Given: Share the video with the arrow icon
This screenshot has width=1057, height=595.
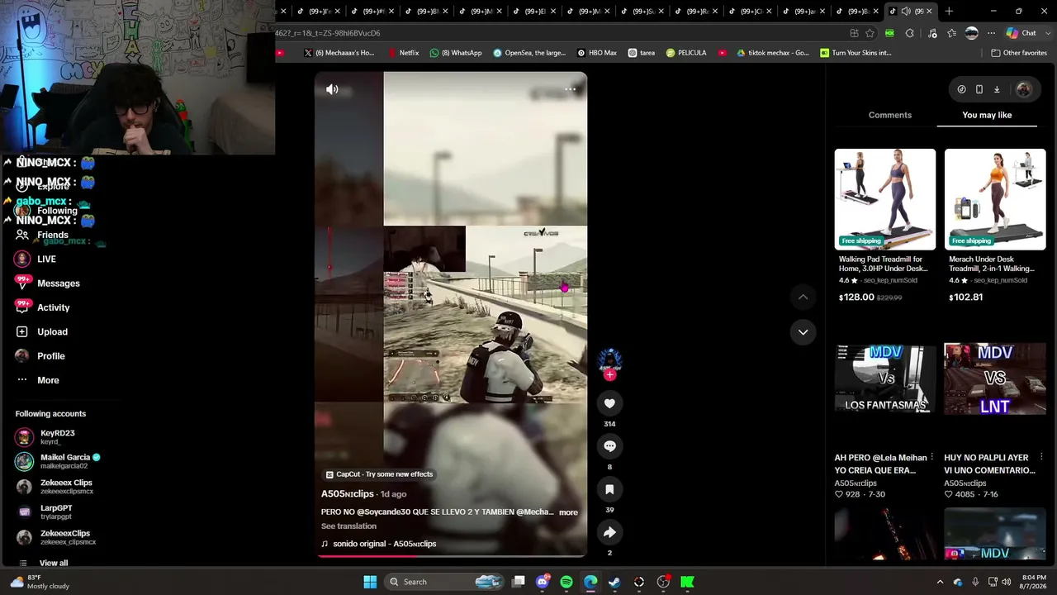Looking at the screenshot, I should (x=609, y=532).
